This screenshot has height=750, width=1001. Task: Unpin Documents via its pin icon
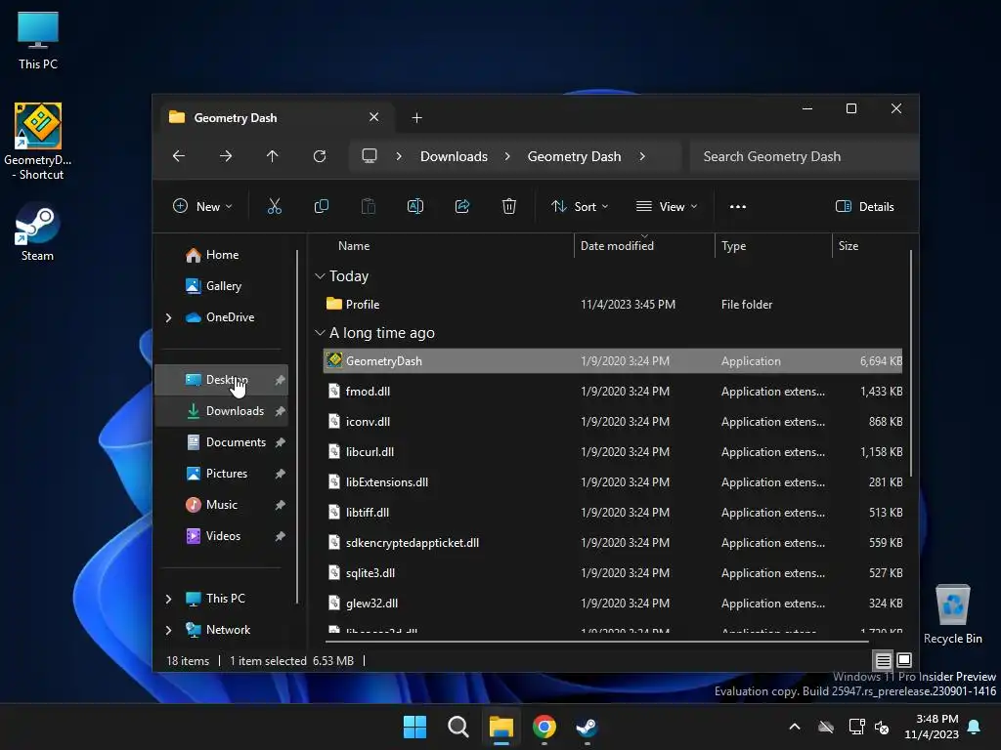(x=280, y=442)
